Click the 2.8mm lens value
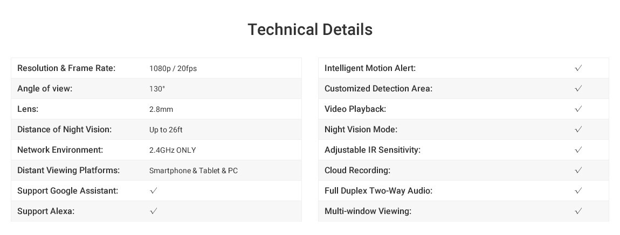620x235 pixels. coord(161,109)
